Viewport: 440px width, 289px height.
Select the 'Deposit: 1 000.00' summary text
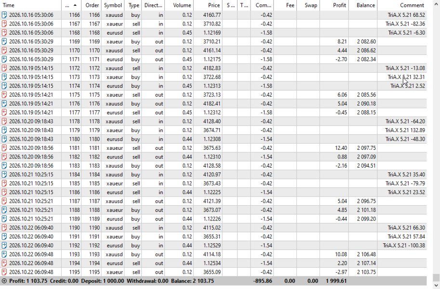[103, 281]
